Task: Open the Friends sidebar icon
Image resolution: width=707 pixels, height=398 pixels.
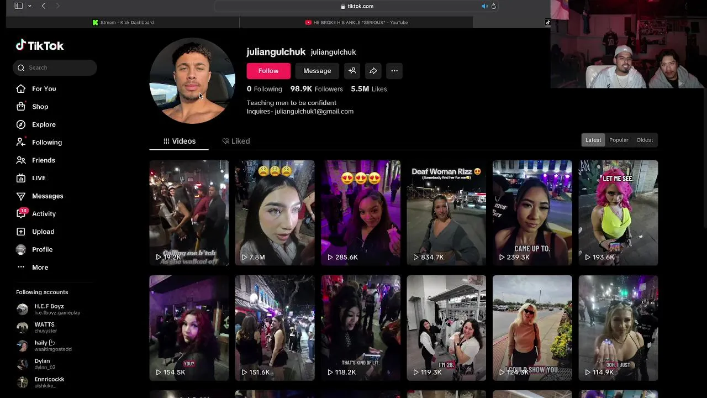Action: click(21, 160)
